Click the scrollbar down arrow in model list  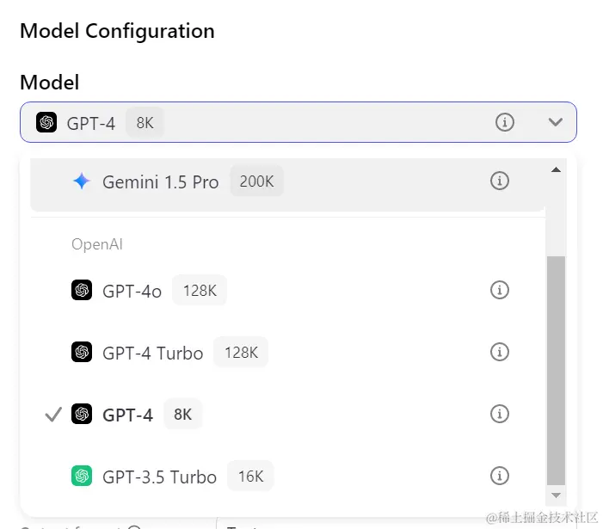[x=556, y=495]
